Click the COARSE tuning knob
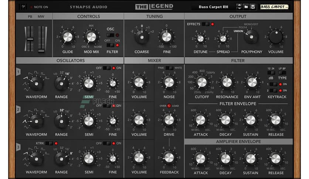Viewport: 309px width, 179px height. click(142, 37)
